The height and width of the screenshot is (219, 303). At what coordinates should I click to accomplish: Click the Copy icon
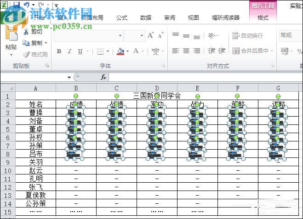click(x=26, y=43)
